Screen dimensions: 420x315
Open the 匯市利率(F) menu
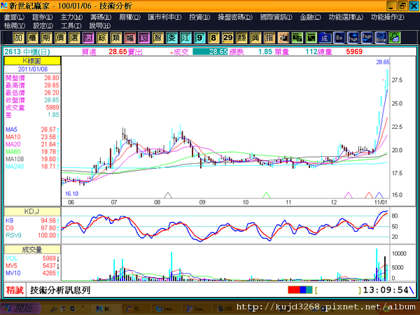(x=164, y=17)
